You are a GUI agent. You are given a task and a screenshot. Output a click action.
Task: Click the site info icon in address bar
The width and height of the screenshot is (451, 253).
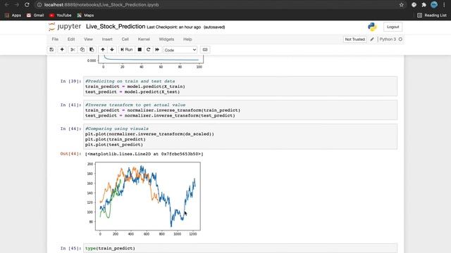point(39,5)
